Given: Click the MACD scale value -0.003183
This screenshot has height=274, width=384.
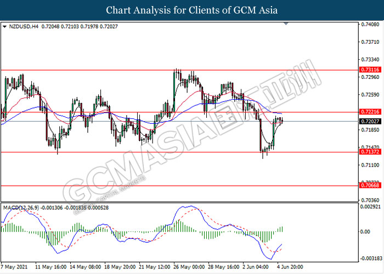Looking at the screenshot, I should 371,259.
